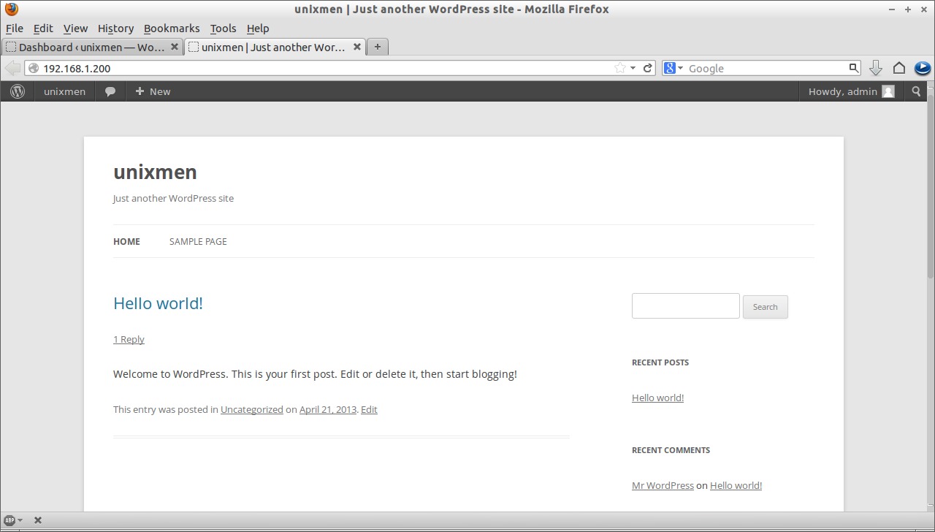The image size is (935, 532).
Task: Select the unixmen | Just another WordPress tab
Action: point(275,47)
